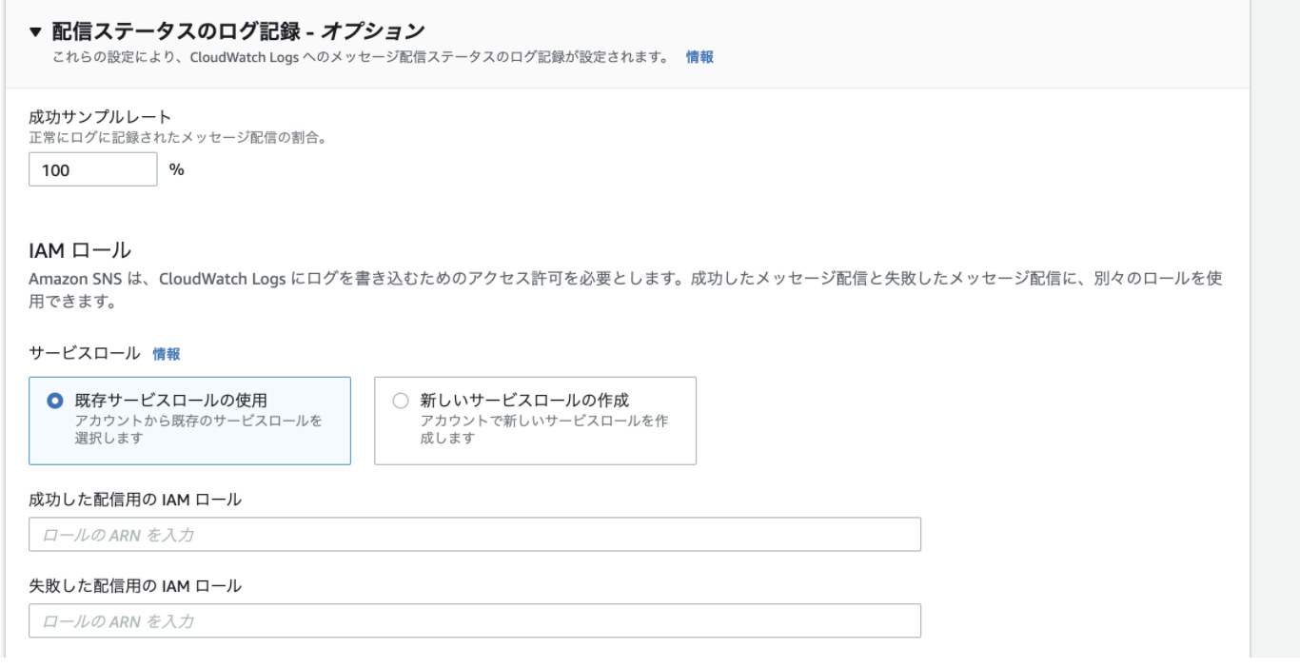
Task: Click the text アカウントで新しいサービスロールを作成します
Action: coord(543,429)
